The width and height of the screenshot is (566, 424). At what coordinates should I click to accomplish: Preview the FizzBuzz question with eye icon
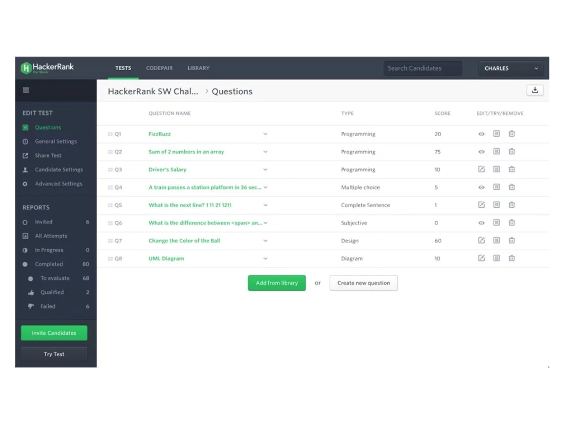481,134
